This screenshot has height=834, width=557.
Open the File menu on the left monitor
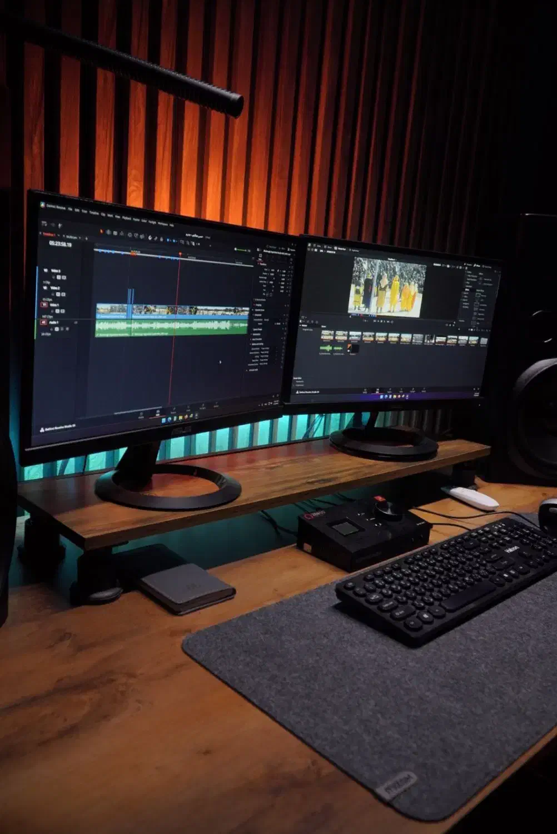(x=70, y=209)
